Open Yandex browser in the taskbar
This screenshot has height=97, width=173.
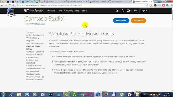[130, 95]
